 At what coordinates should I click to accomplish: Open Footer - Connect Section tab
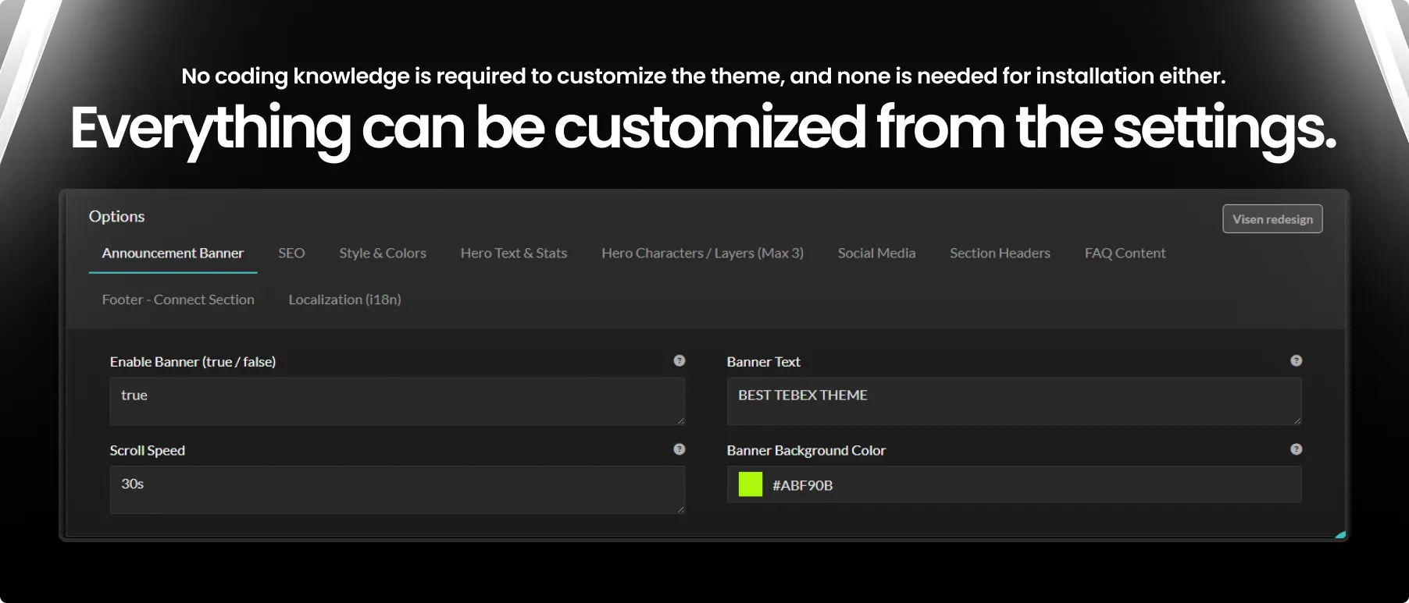178,300
